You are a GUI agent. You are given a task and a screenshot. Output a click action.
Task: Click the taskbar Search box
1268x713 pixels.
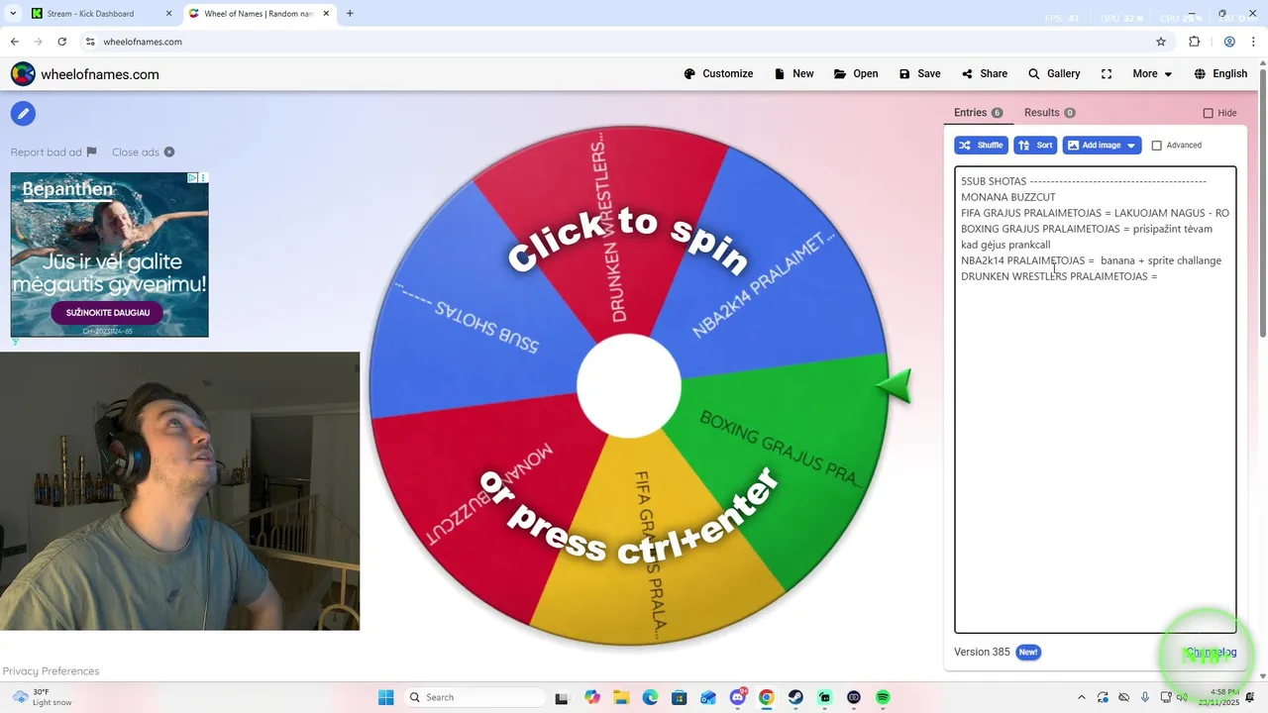tap(475, 697)
